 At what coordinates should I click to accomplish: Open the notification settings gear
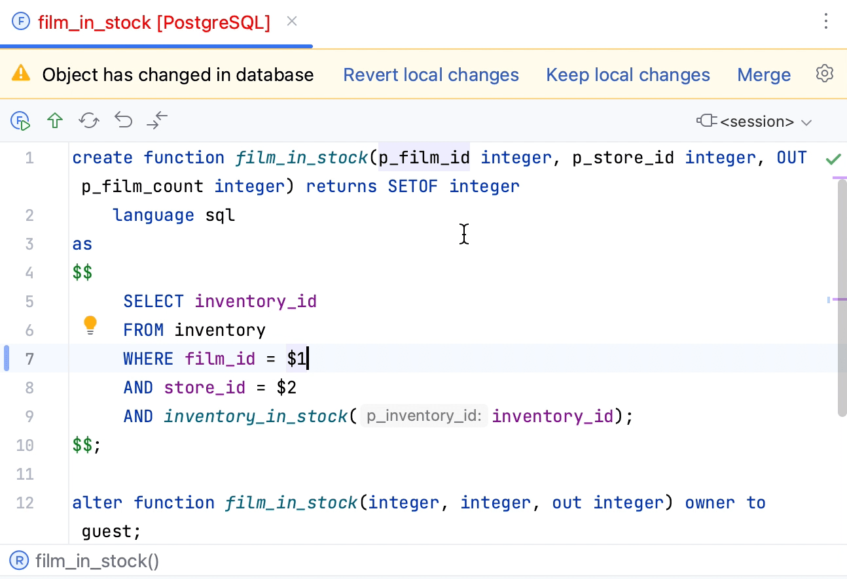tap(824, 73)
